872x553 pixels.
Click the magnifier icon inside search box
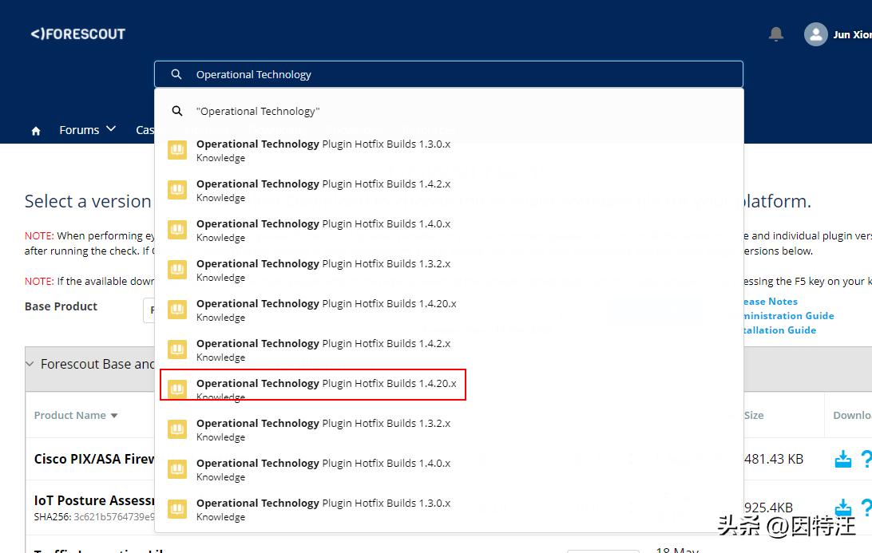click(x=176, y=74)
